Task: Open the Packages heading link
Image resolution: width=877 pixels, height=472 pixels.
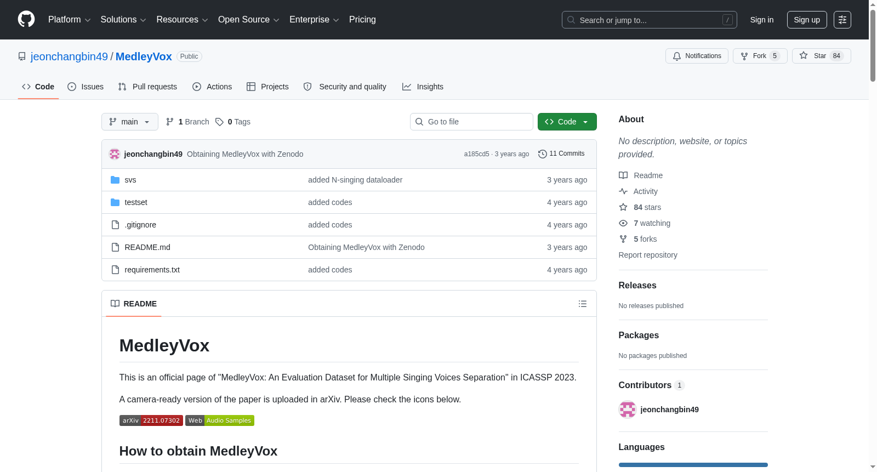Action: pyautogui.click(x=639, y=335)
